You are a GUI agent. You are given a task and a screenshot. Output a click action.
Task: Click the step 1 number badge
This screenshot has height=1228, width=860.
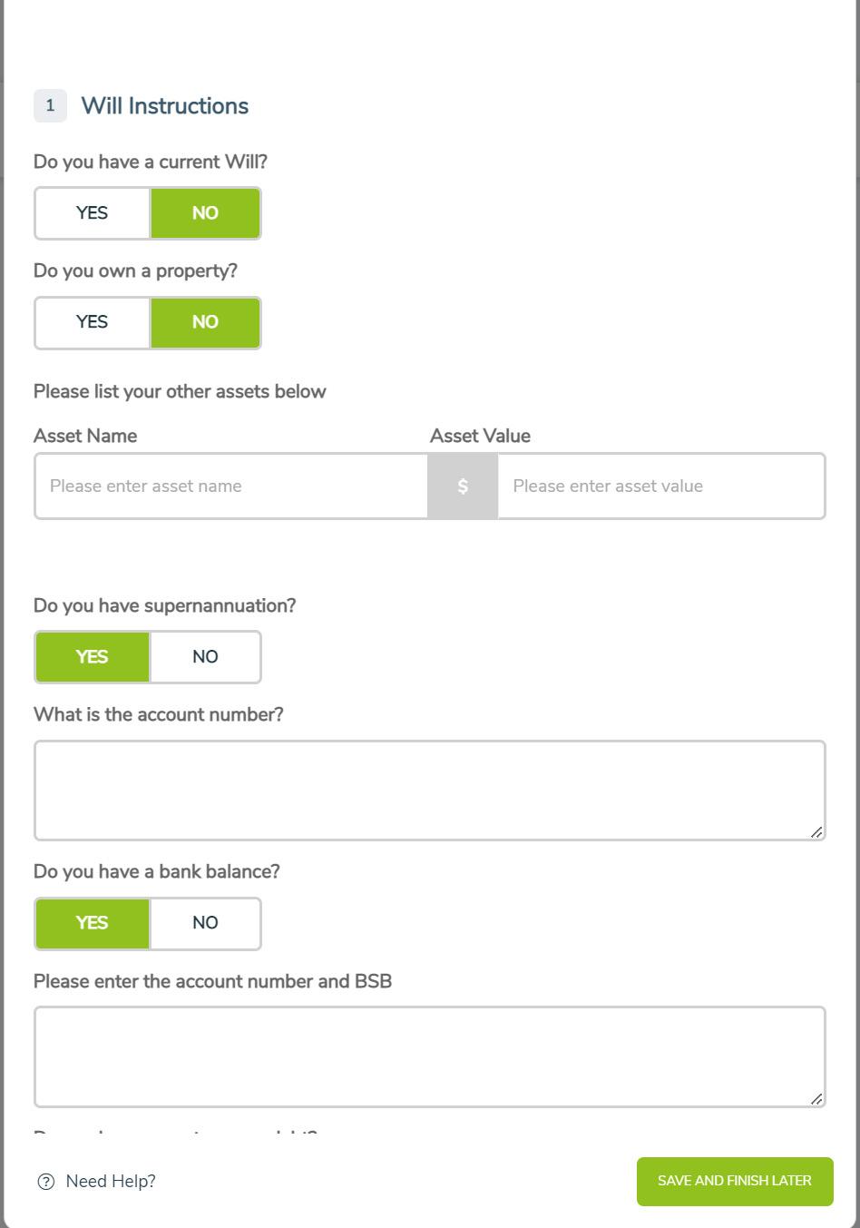(50, 106)
